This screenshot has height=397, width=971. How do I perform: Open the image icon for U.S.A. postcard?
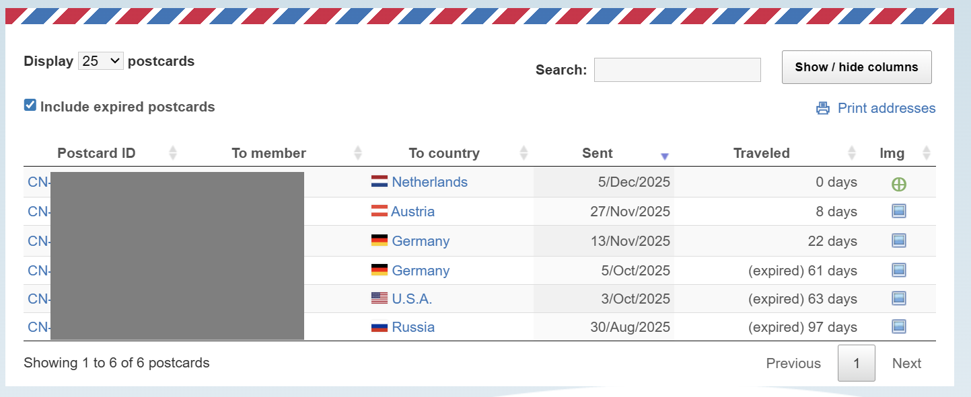click(898, 299)
